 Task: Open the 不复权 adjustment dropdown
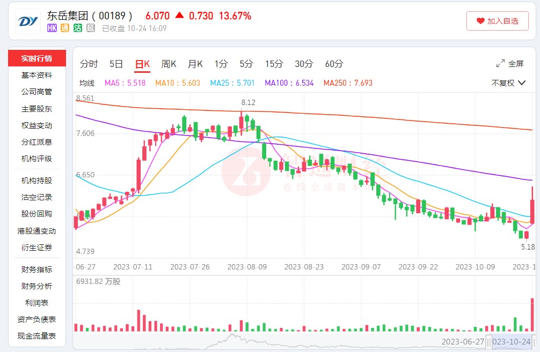(x=503, y=83)
